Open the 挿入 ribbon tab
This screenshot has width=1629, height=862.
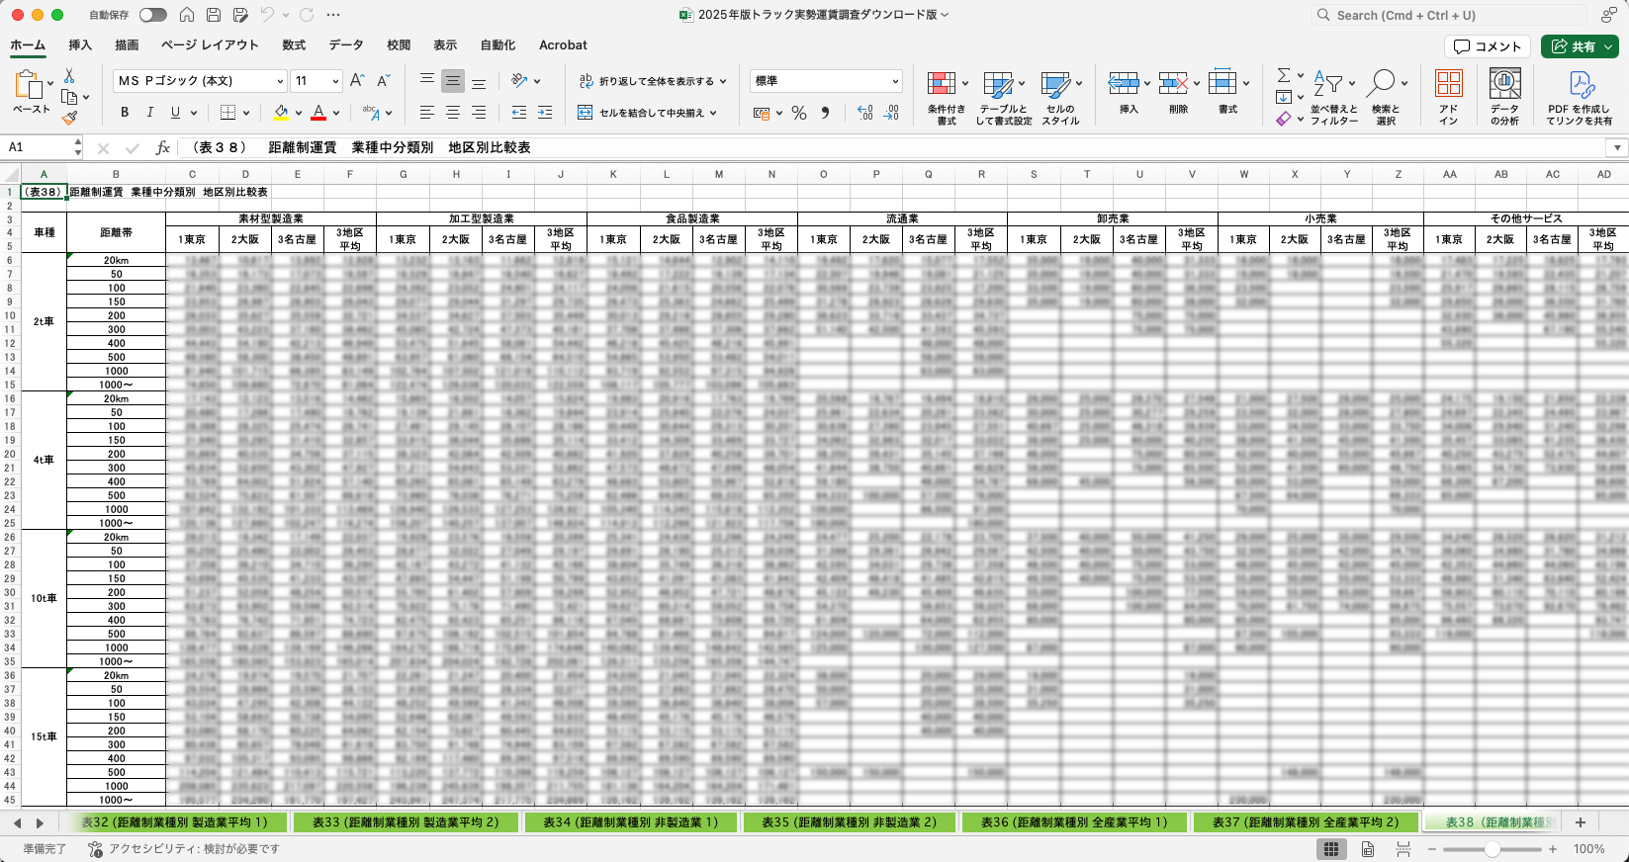[80, 45]
